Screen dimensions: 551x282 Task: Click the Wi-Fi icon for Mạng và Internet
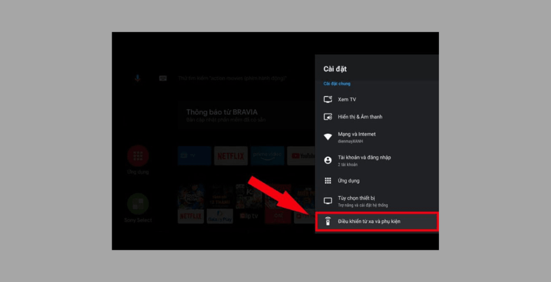tap(328, 136)
